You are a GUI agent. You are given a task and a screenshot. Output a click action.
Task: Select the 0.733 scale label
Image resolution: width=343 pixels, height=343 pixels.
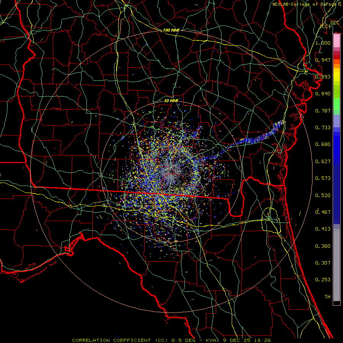323,128
